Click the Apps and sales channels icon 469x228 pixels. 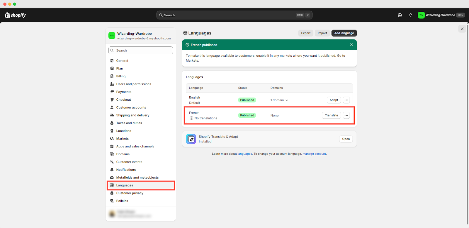click(x=112, y=146)
